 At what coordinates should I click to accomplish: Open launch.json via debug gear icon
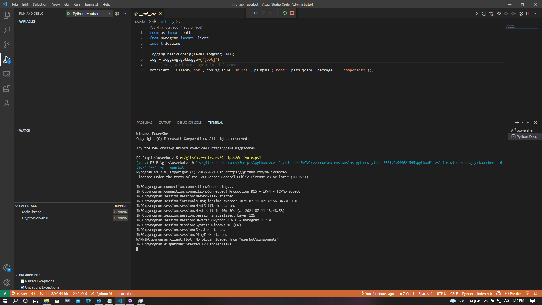point(117,14)
